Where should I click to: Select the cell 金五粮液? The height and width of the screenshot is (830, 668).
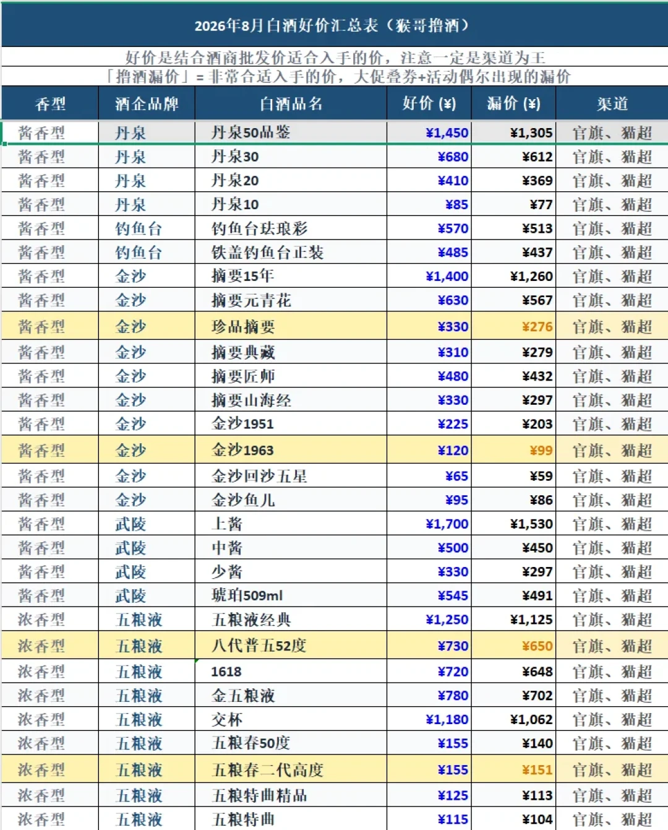pyautogui.click(x=291, y=696)
